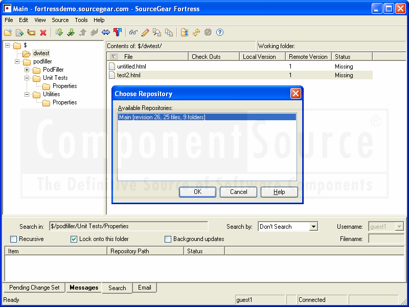The image size is (409, 307).
Task: Click the orange Refresh arrows icon
Action: [196, 32]
